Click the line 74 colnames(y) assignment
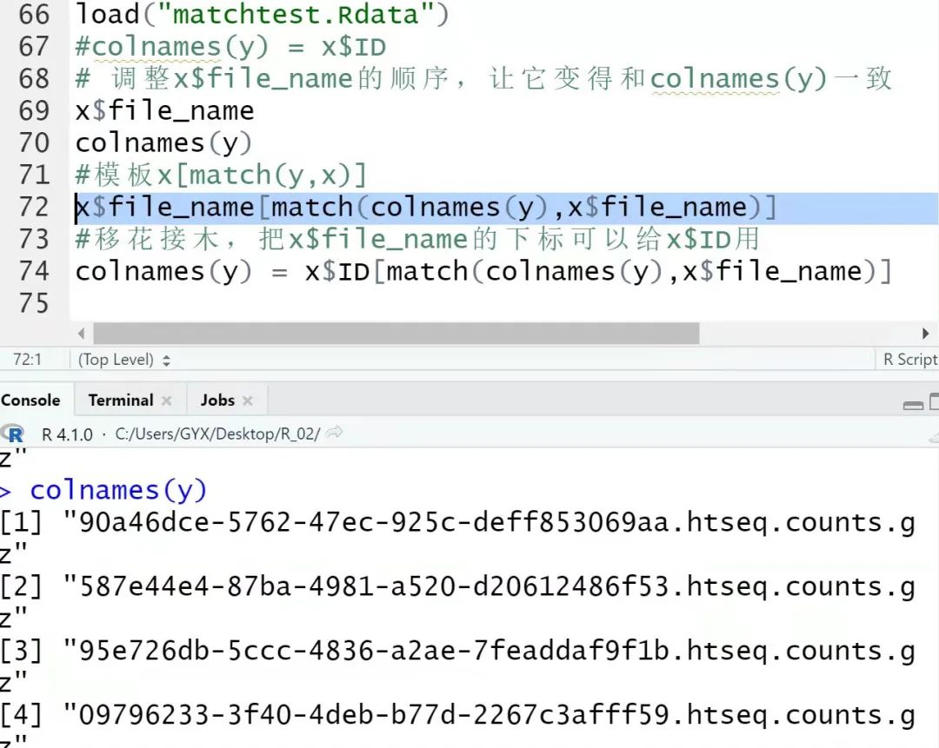Viewport: 939px width, 748px height. pos(484,271)
